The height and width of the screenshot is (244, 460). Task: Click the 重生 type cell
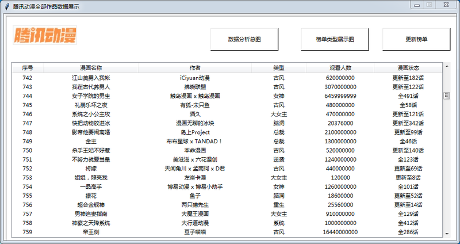pos(279,205)
